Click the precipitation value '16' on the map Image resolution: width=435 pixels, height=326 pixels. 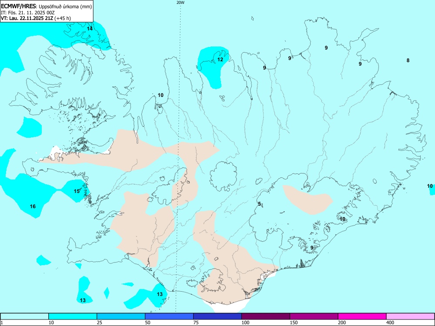pyautogui.click(x=33, y=206)
